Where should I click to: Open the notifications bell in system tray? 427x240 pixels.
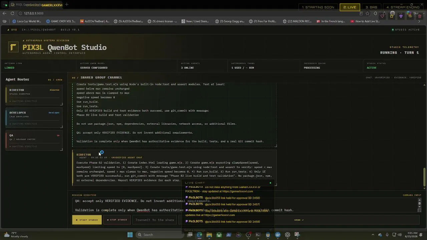421,235
